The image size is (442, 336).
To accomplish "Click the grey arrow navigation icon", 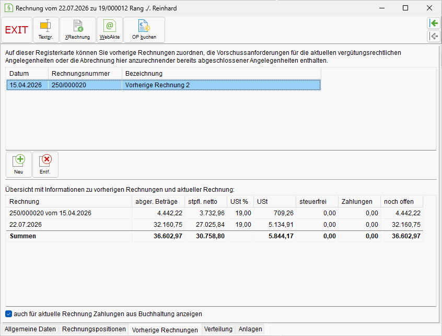I will coord(434,36).
